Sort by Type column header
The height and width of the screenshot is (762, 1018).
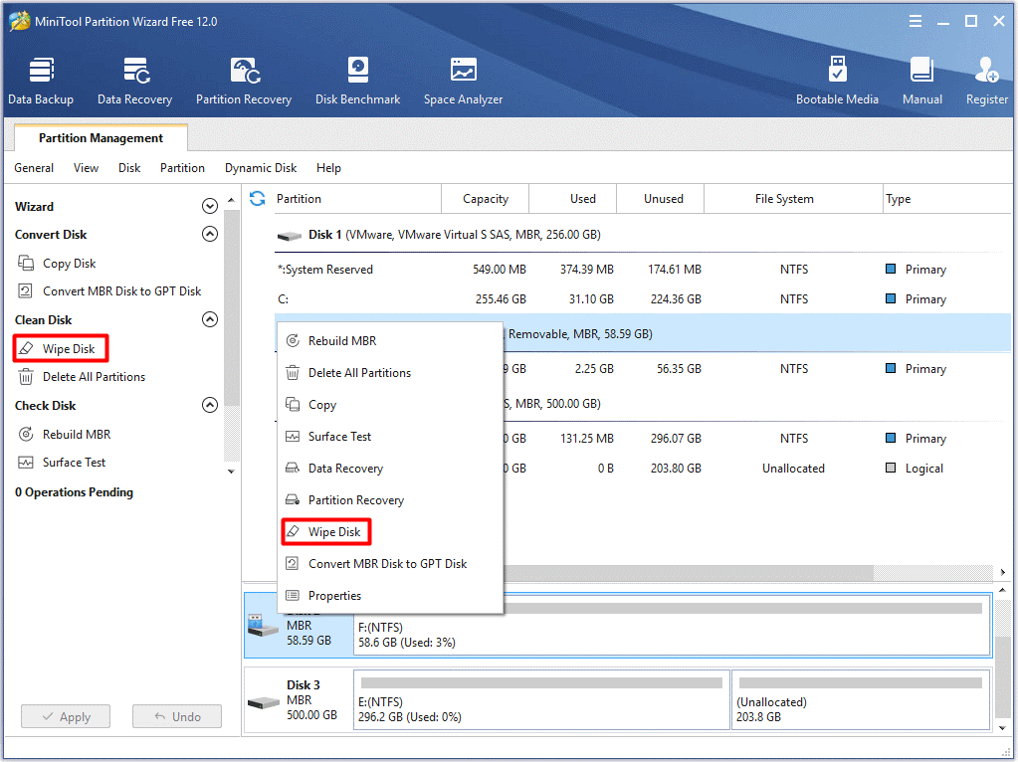pos(946,199)
